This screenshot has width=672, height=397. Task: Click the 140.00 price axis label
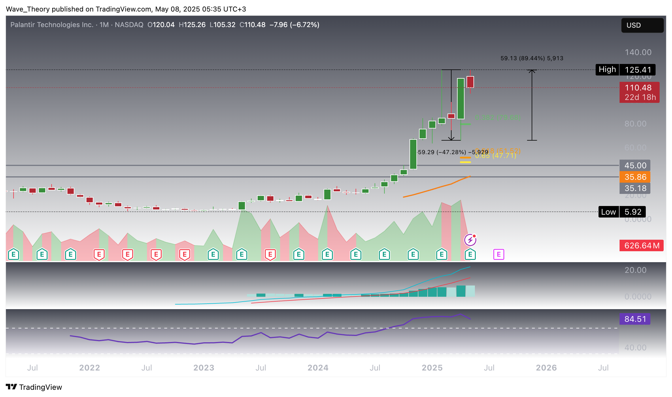638,52
